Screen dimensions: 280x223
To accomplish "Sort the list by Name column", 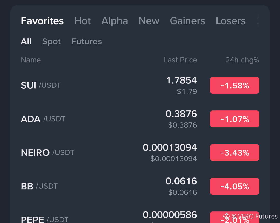I will pyautogui.click(x=31, y=60).
